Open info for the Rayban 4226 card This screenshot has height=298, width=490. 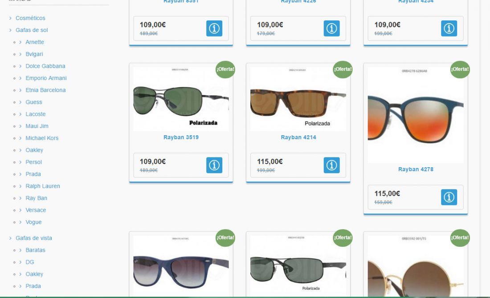pyautogui.click(x=331, y=28)
